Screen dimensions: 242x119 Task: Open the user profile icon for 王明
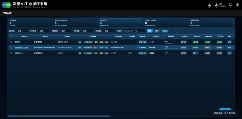point(216,5)
